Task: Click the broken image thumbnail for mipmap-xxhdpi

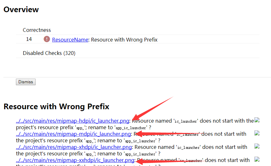Action: click(257, 159)
